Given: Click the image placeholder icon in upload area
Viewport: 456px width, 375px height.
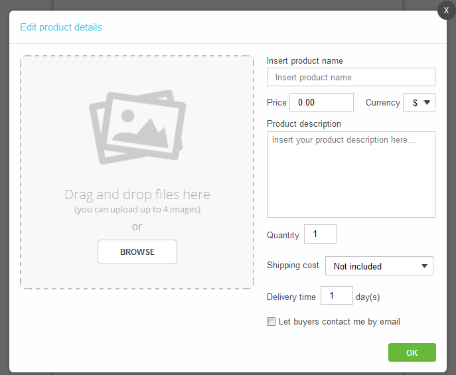Looking at the screenshot, I should pos(137,127).
